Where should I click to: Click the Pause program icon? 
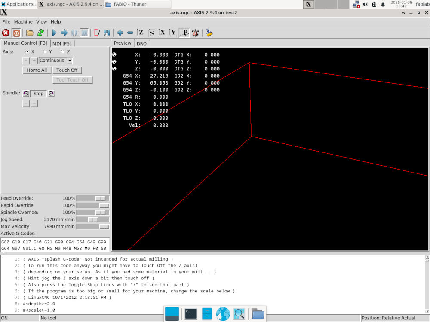click(74, 33)
